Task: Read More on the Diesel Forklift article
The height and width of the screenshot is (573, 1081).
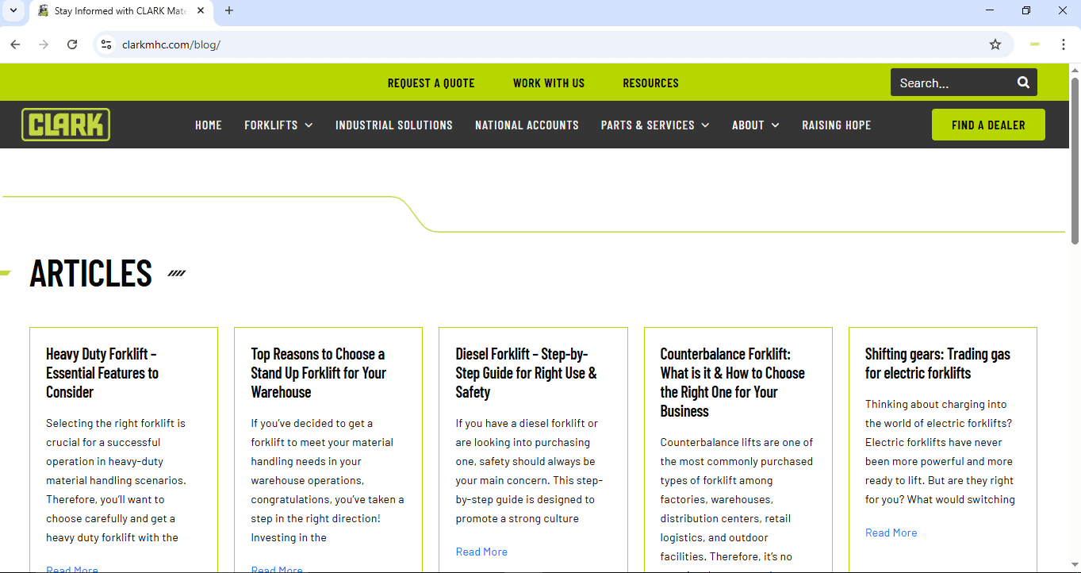Action: point(481,552)
